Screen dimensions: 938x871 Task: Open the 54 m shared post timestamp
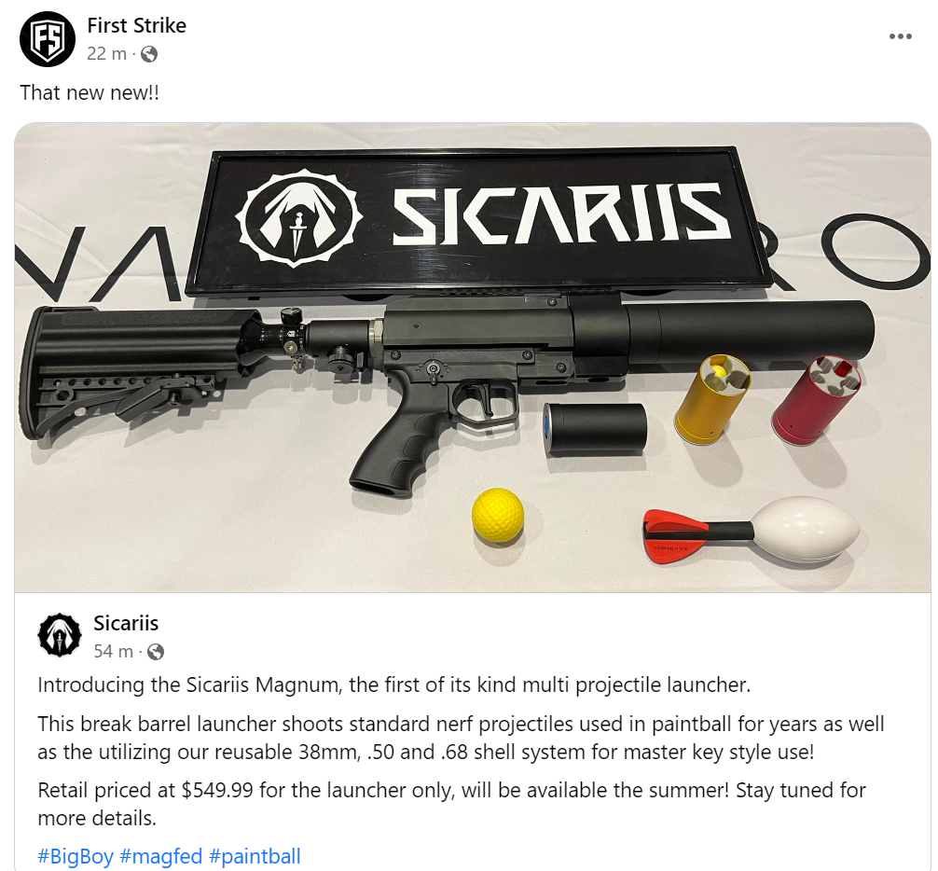click(113, 651)
